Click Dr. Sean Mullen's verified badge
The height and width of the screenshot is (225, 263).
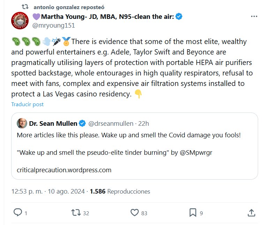82,123
